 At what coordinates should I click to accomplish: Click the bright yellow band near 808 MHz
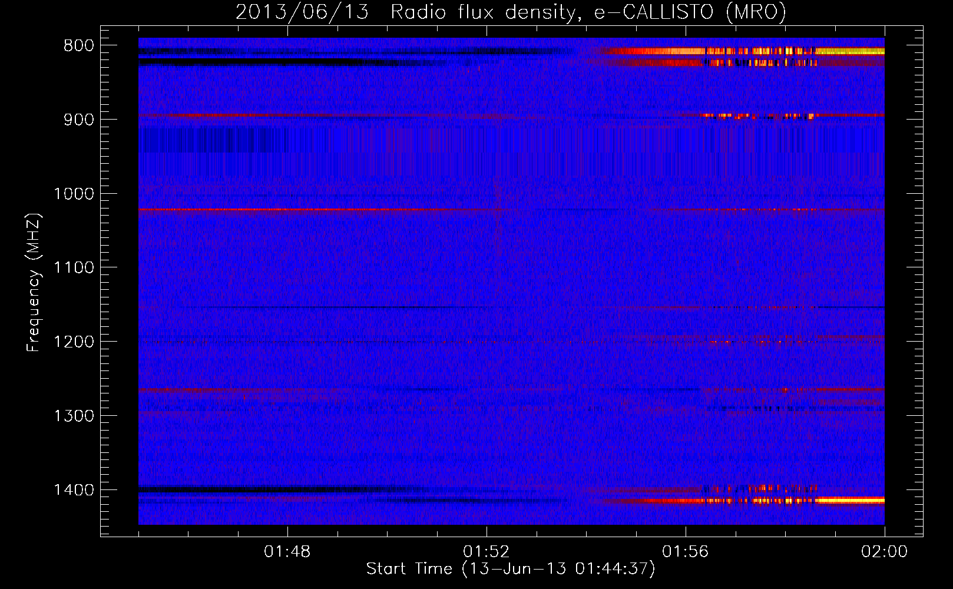pyautogui.click(x=849, y=52)
